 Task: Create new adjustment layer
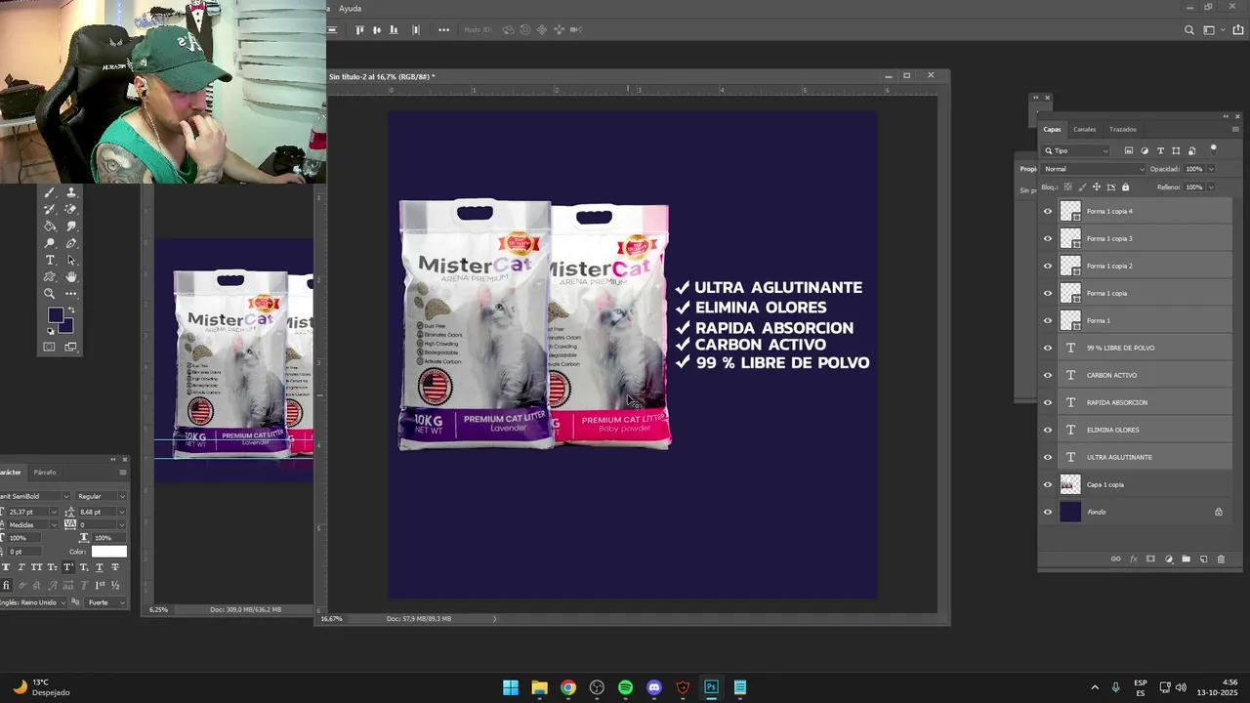[x=1169, y=559]
